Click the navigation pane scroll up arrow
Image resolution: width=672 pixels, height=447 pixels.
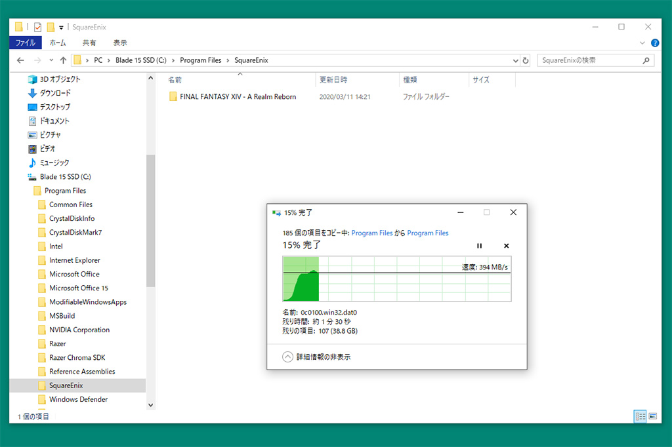pyautogui.click(x=150, y=78)
